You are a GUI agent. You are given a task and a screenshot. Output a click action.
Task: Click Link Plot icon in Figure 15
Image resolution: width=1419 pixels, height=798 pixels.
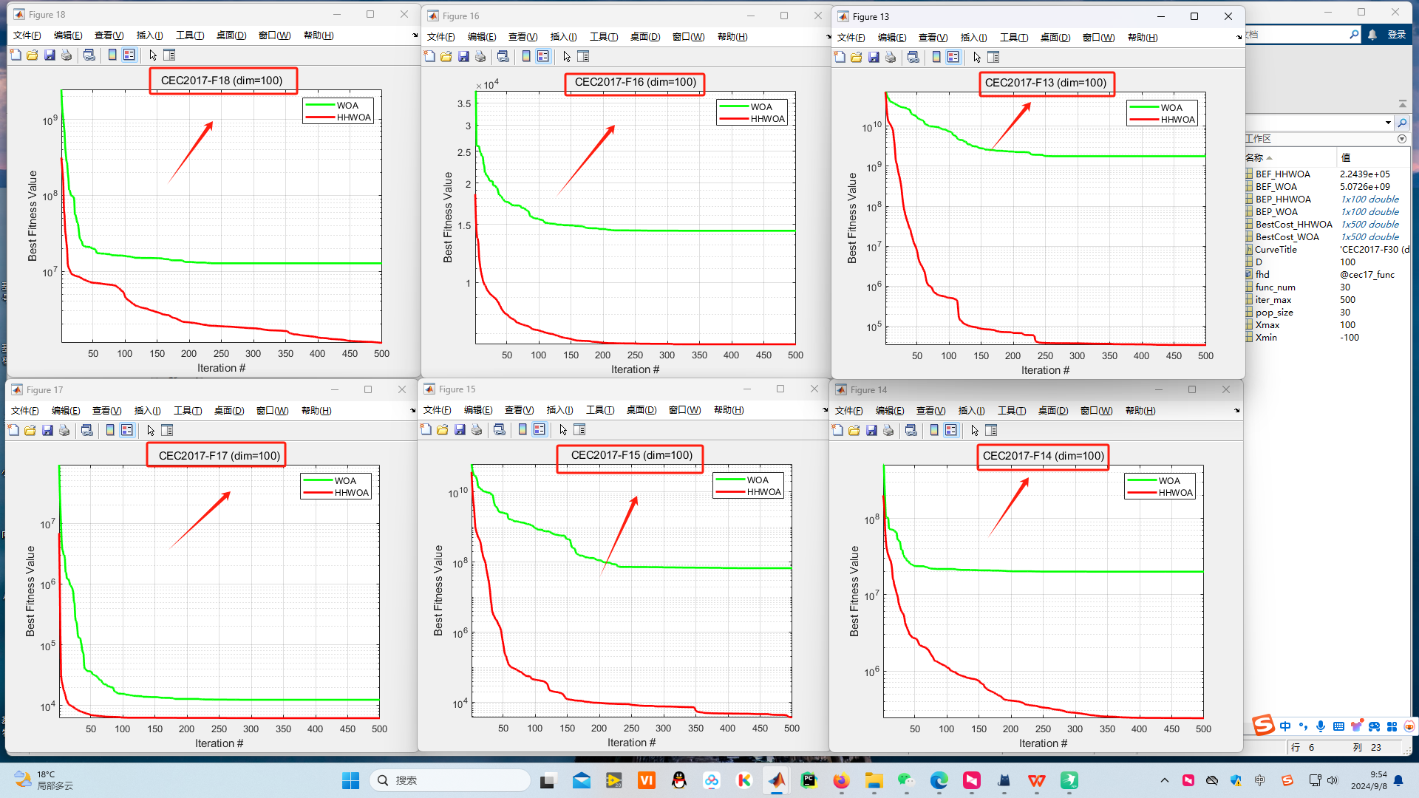pyautogui.click(x=500, y=430)
